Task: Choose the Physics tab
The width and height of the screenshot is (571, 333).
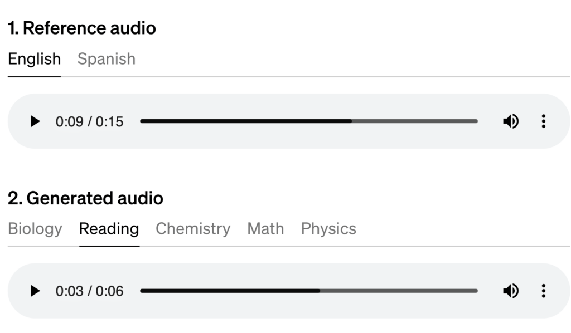Action: click(328, 229)
